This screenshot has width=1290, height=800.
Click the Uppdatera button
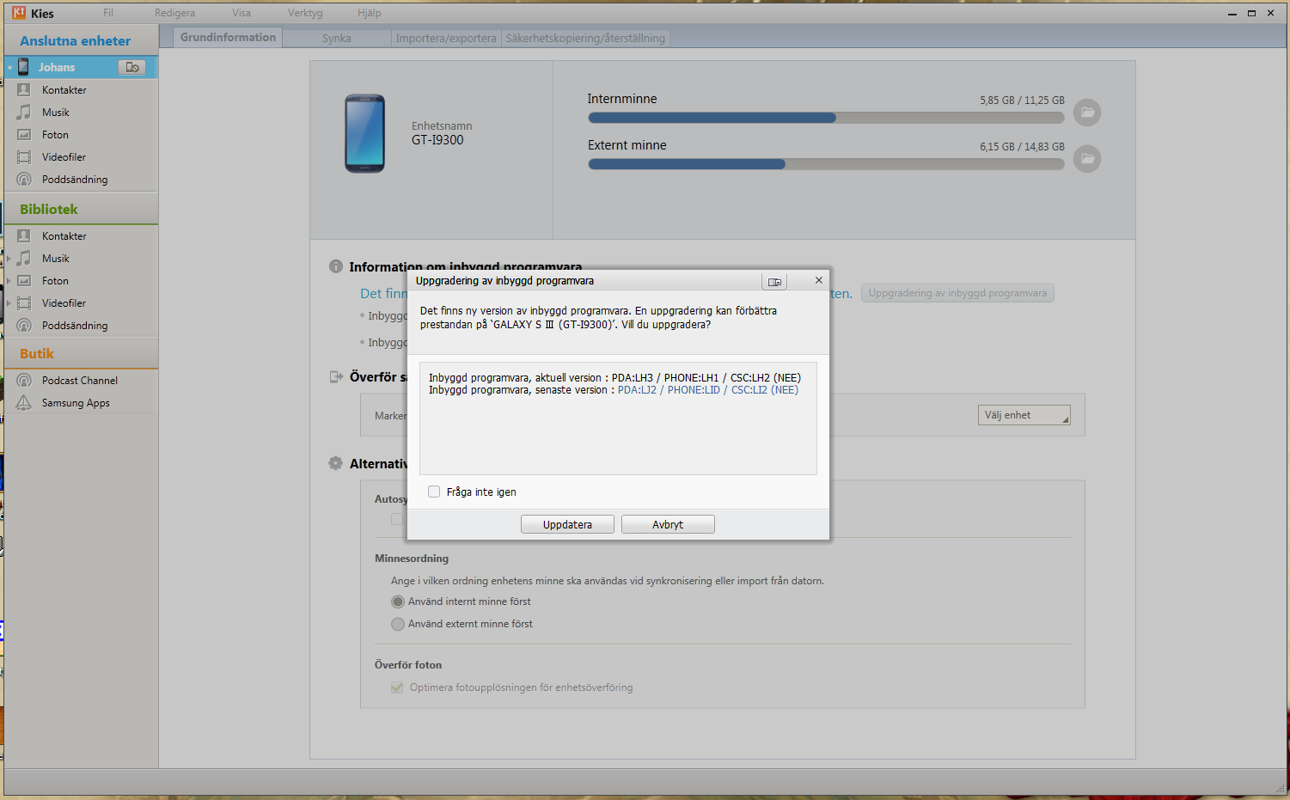click(567, 524)
